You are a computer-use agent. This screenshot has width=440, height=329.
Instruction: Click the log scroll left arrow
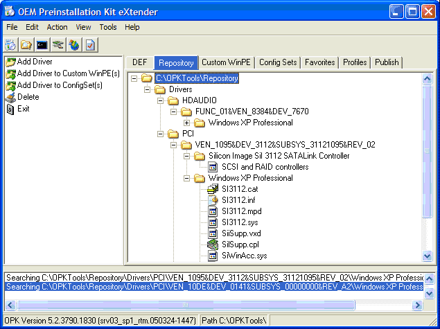click(10, 305)
